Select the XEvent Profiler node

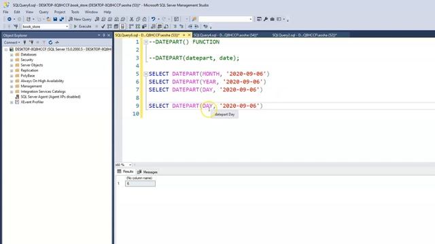coord(32,102)
